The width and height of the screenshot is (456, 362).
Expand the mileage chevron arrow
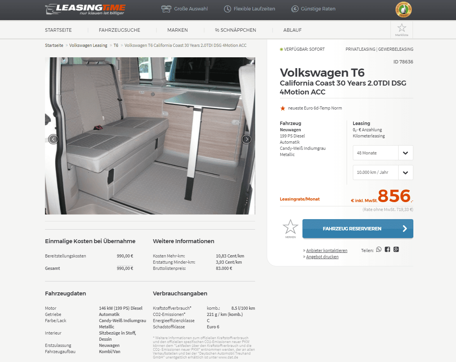pyautogui.click(x=406, y=172)
